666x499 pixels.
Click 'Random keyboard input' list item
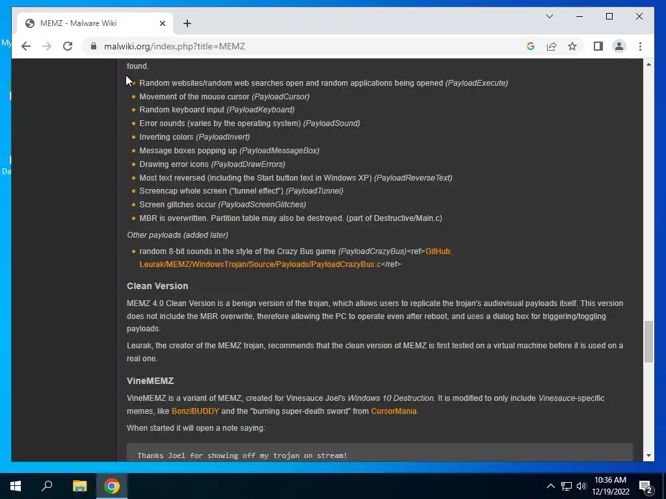pyautogui.click(x=217, y=109)
